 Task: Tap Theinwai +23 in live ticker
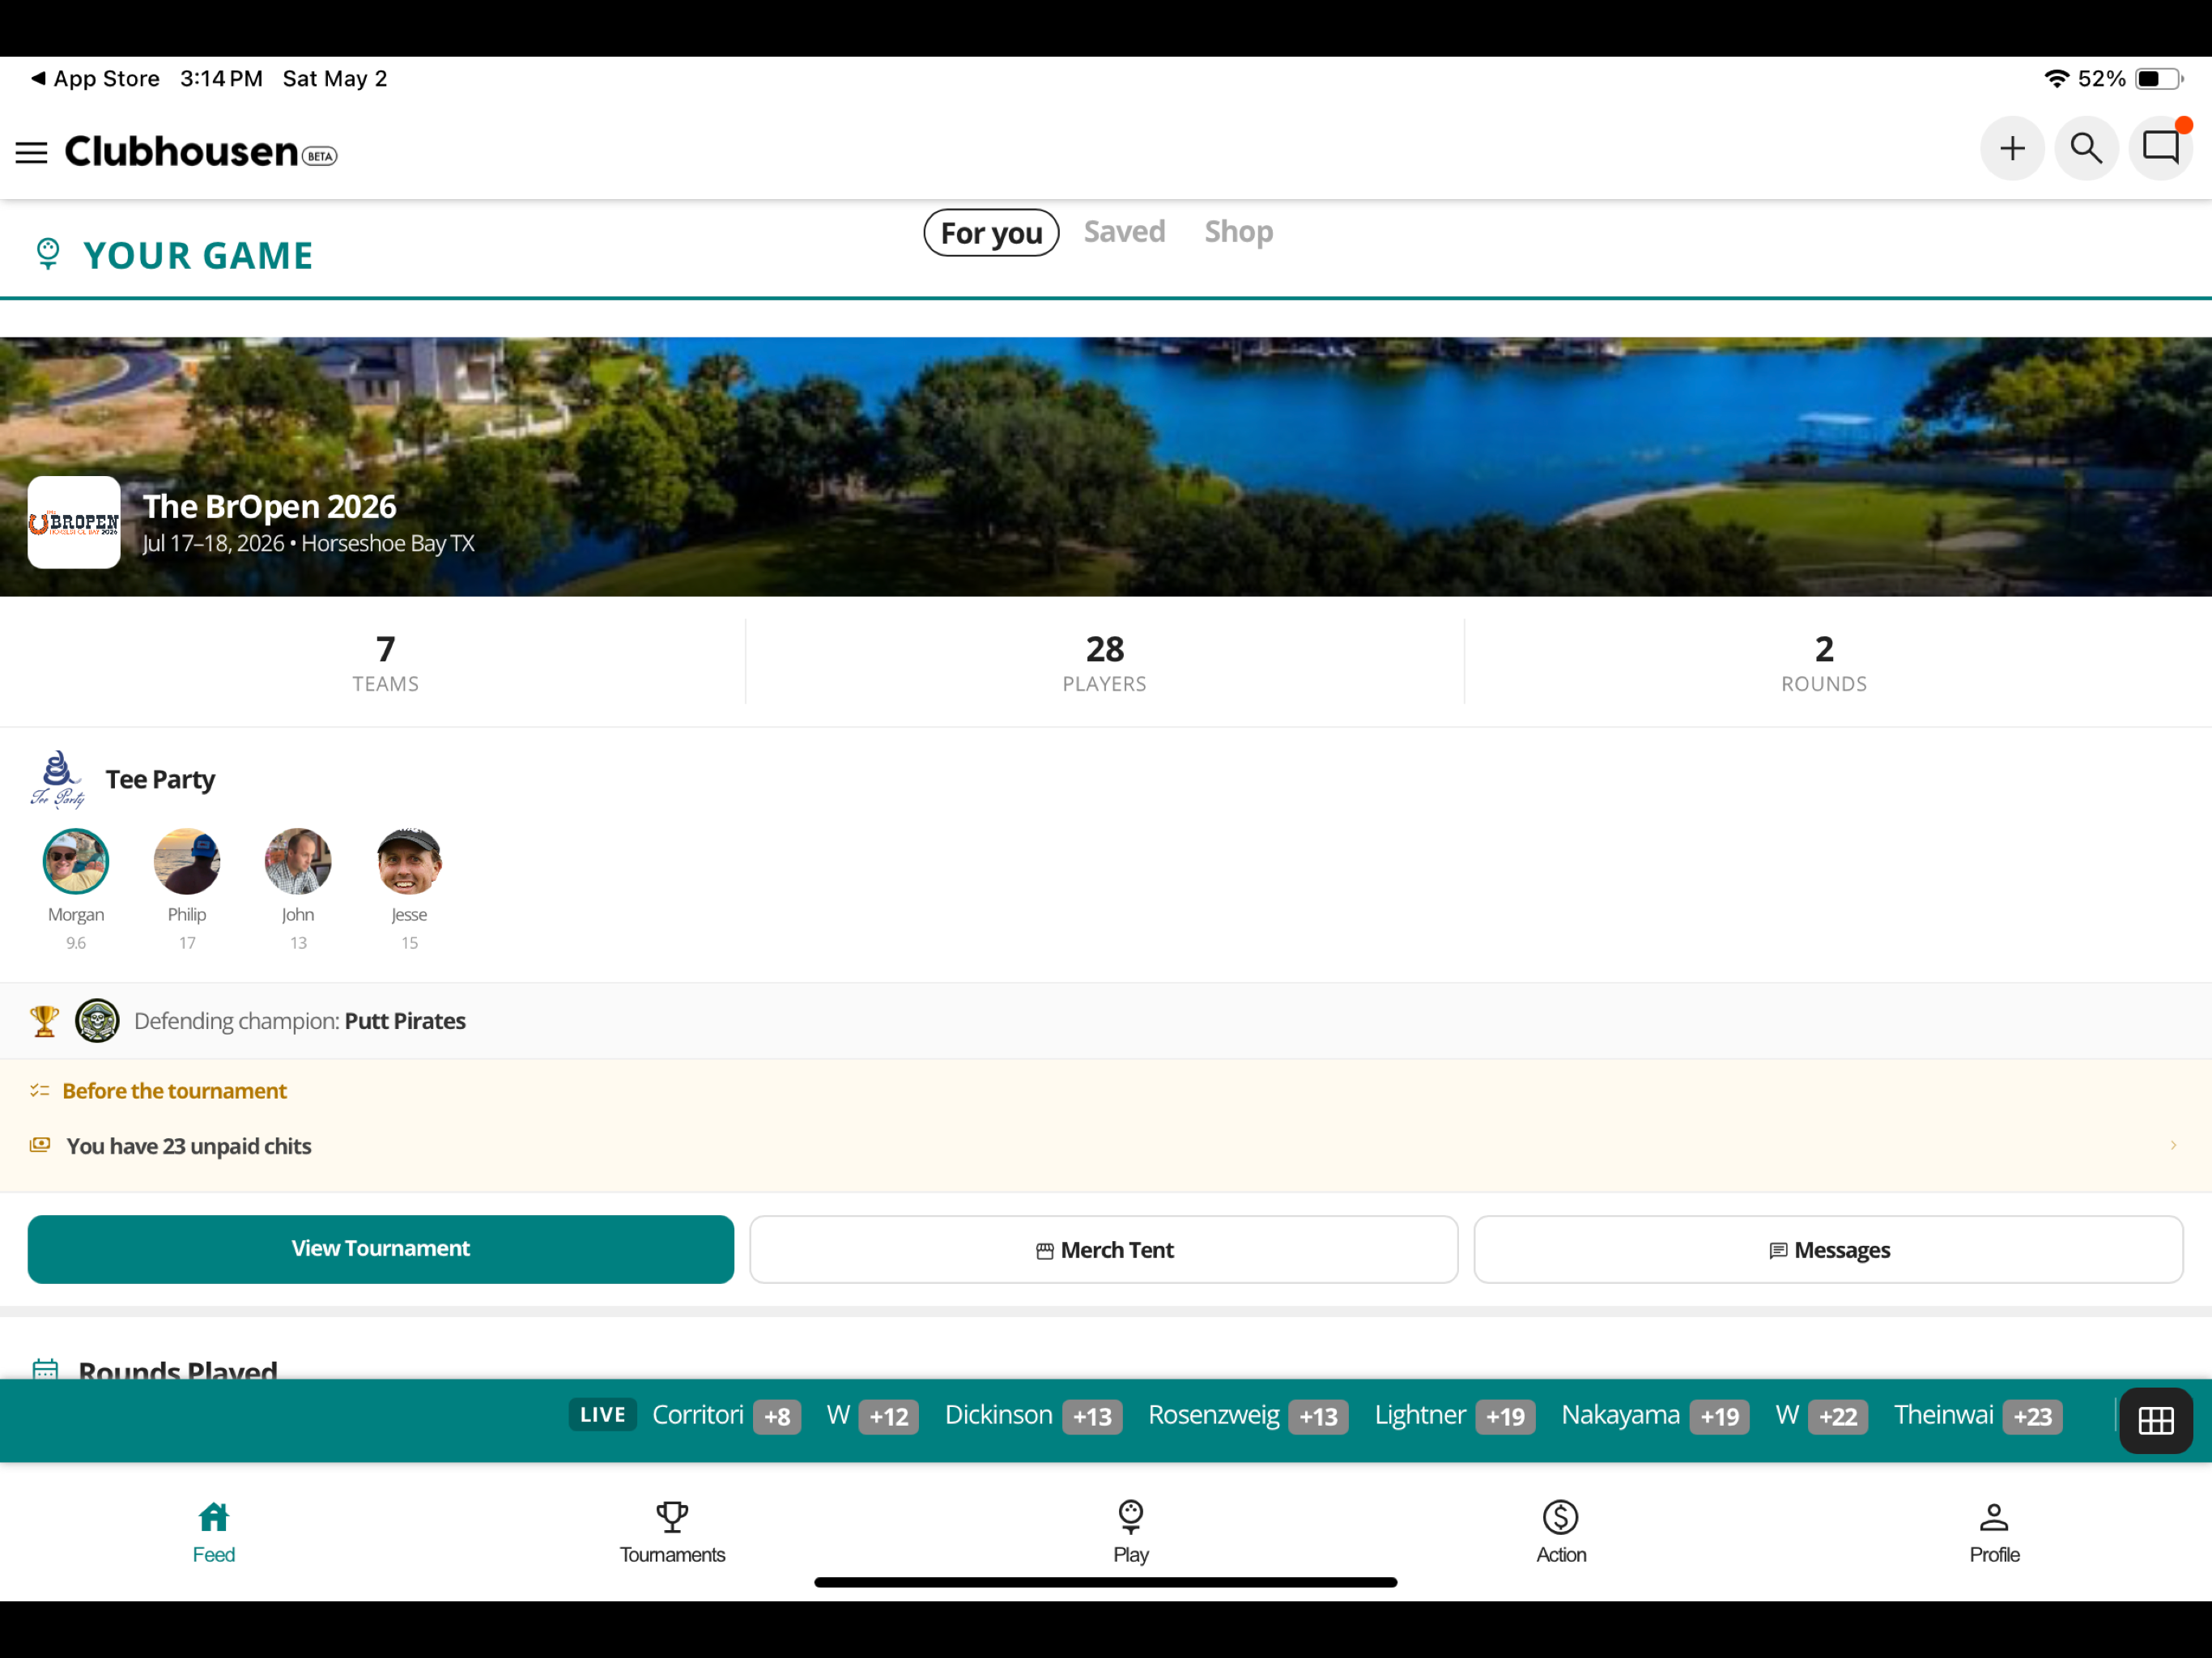(1977, 1415)
